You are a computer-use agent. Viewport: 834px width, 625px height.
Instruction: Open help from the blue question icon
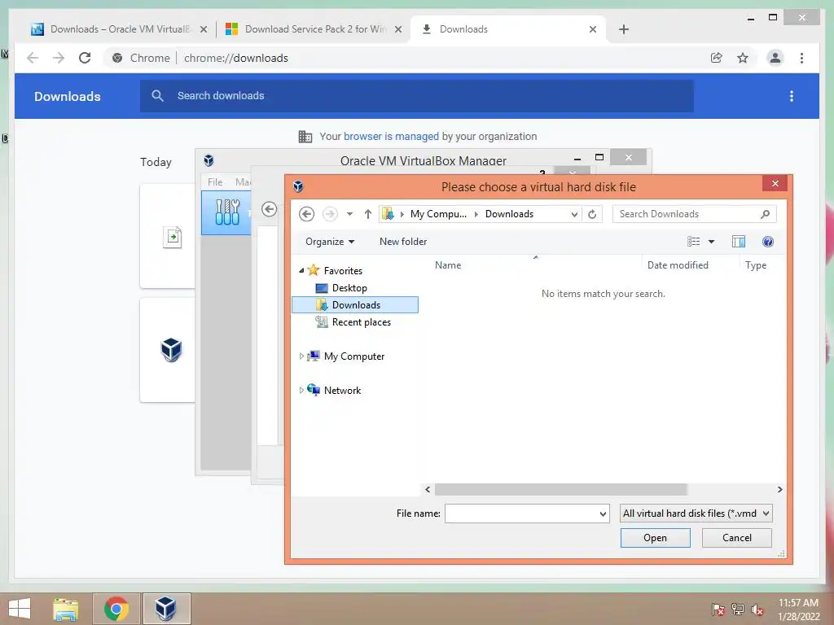coord(767,242)
